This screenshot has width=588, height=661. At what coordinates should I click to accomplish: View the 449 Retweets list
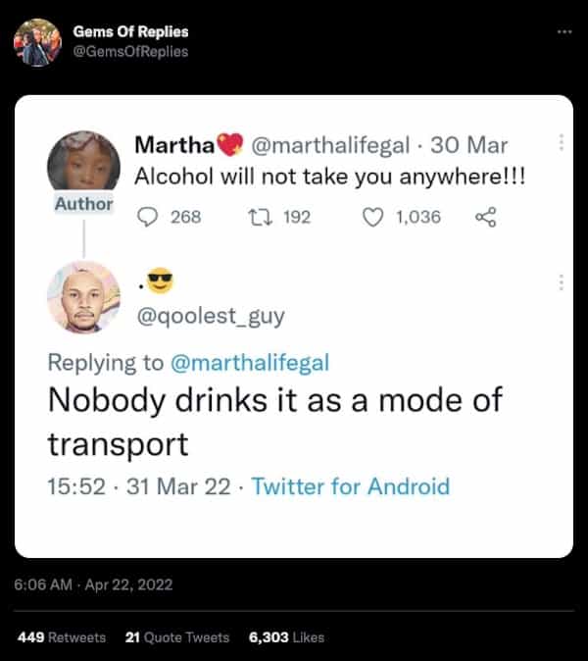62,637
